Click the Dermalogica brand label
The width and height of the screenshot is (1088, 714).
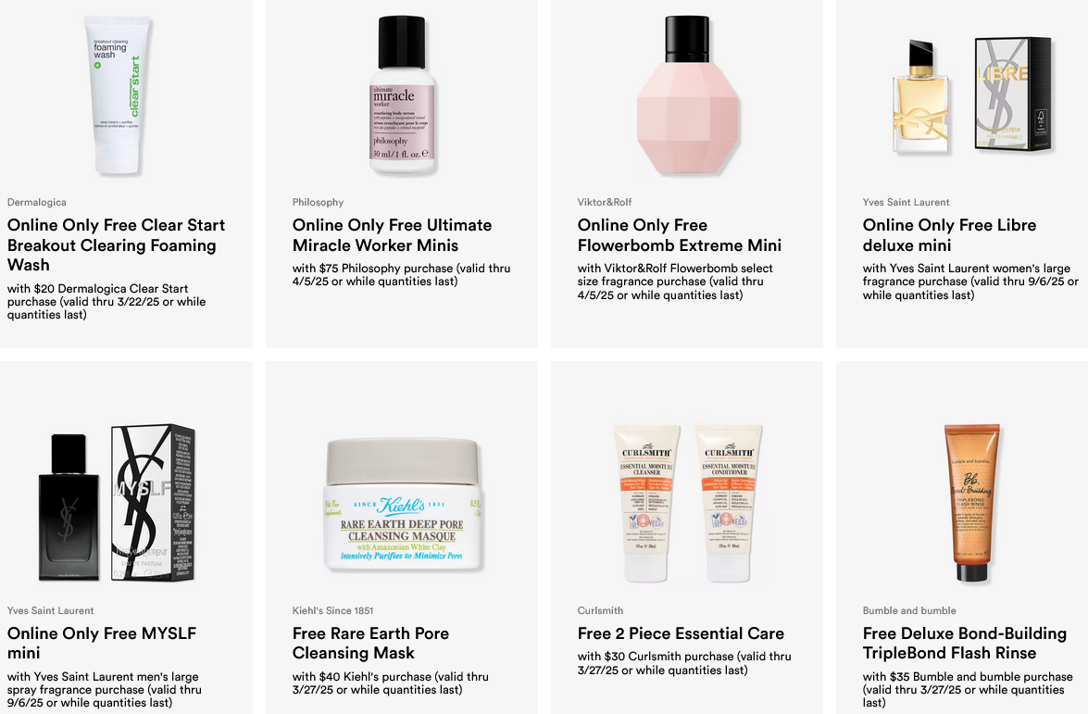pyautogui.click(x=37, y=202)
